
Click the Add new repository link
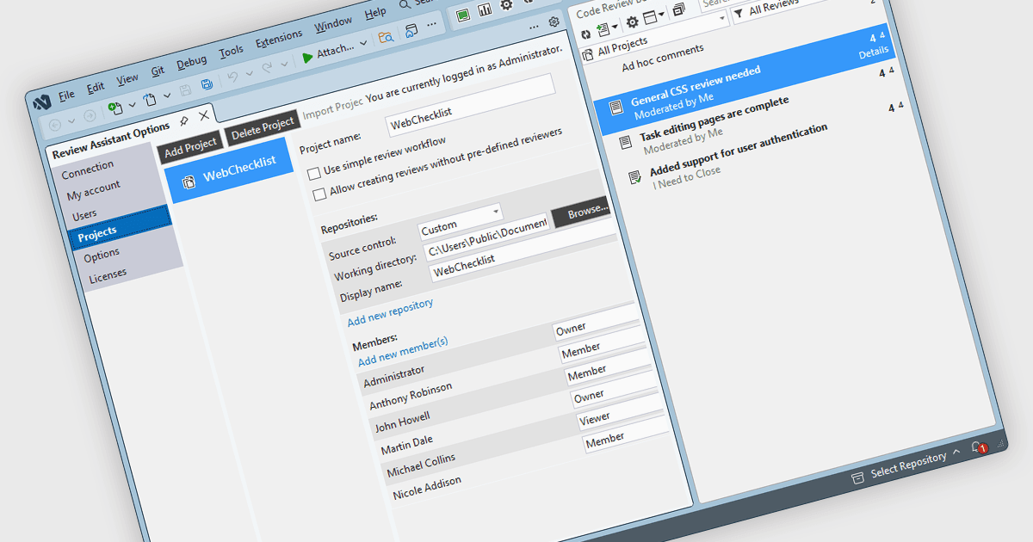[390, 312]
